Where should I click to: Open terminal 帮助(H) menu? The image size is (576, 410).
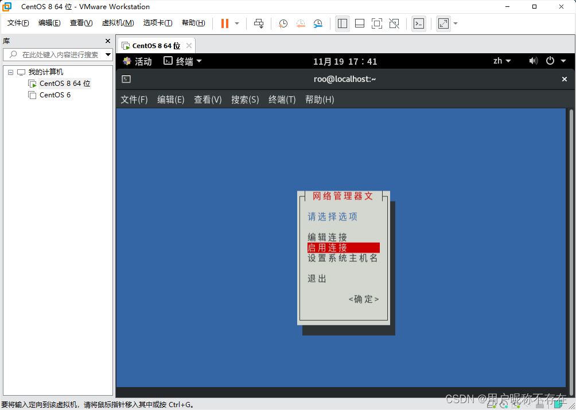[320, 100]
